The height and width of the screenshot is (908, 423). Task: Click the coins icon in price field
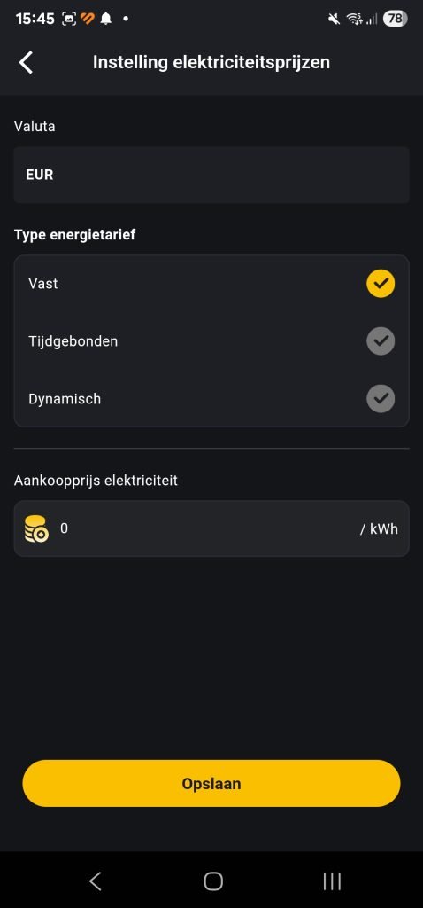36,528
